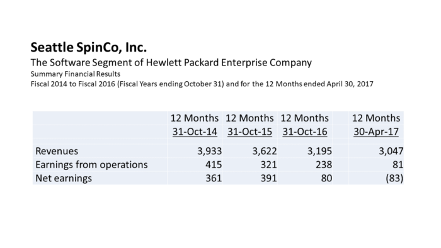Image resolution: width=441 pixels, height=248 pixels.
Task: Click the 391 net earnings cell
Action: (x=268, y=178)
